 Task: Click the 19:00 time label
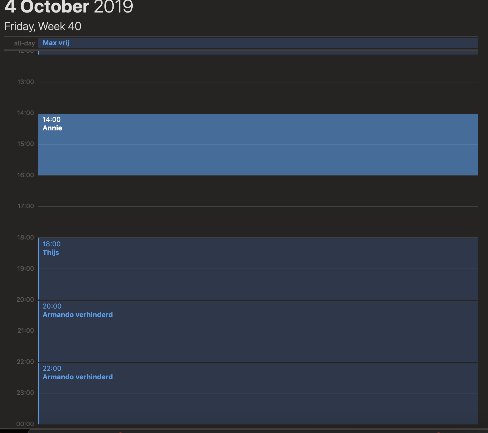pyautogui.click(x=26, y=268)
